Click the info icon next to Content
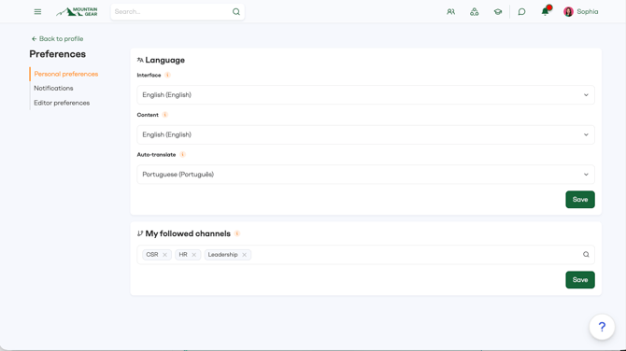Viewport: 626px width, 351px height. pos(164,115)
